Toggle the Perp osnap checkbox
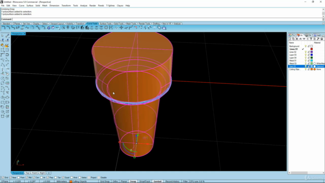Screen dimensions: 325x183 [x=48, y=177]
